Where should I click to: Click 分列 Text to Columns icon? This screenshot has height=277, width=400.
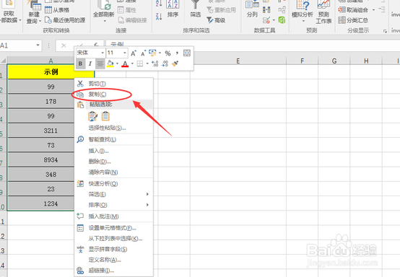tap(252, 9)
